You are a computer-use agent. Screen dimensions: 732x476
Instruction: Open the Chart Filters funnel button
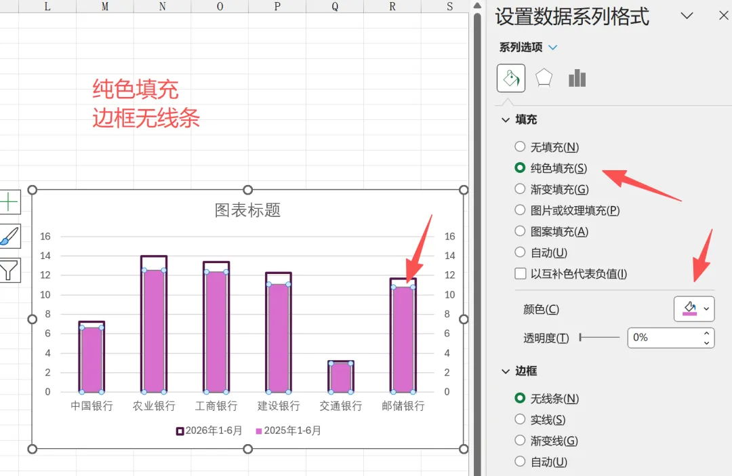(x=9, y=271)
